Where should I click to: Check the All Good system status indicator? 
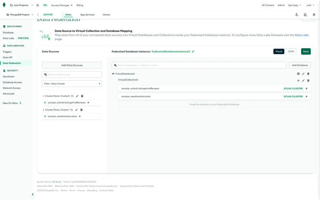pyautogui.click(x=56, y=182)
